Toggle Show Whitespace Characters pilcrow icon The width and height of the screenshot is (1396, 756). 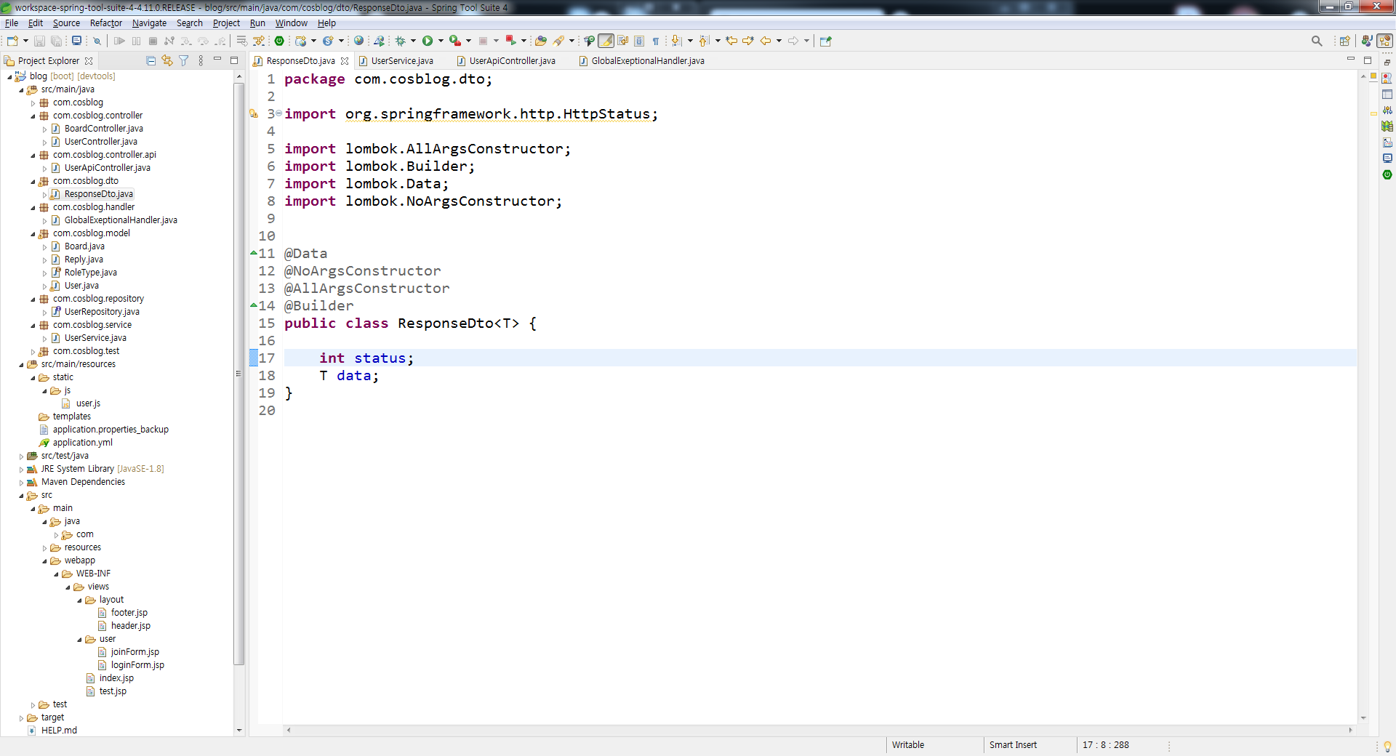pos(656,41)
